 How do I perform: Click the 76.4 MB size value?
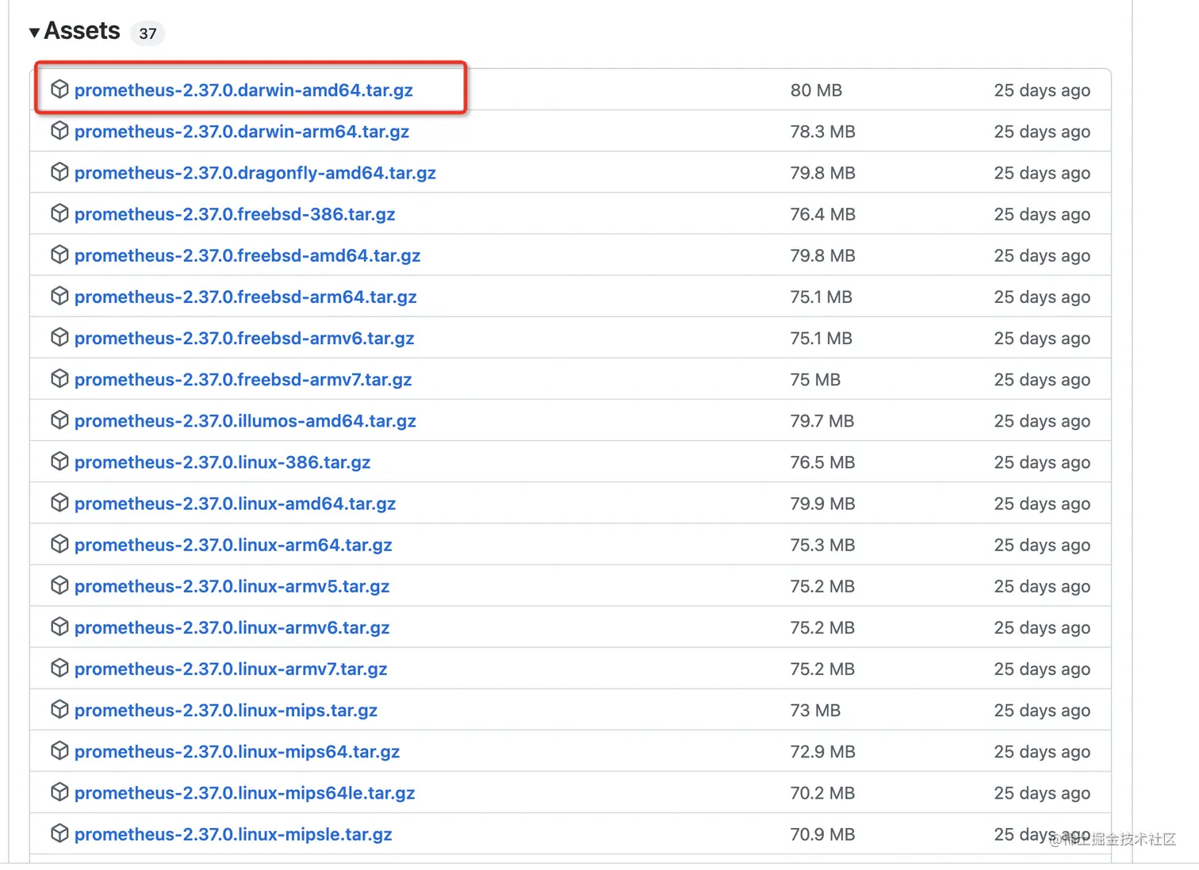822,214
